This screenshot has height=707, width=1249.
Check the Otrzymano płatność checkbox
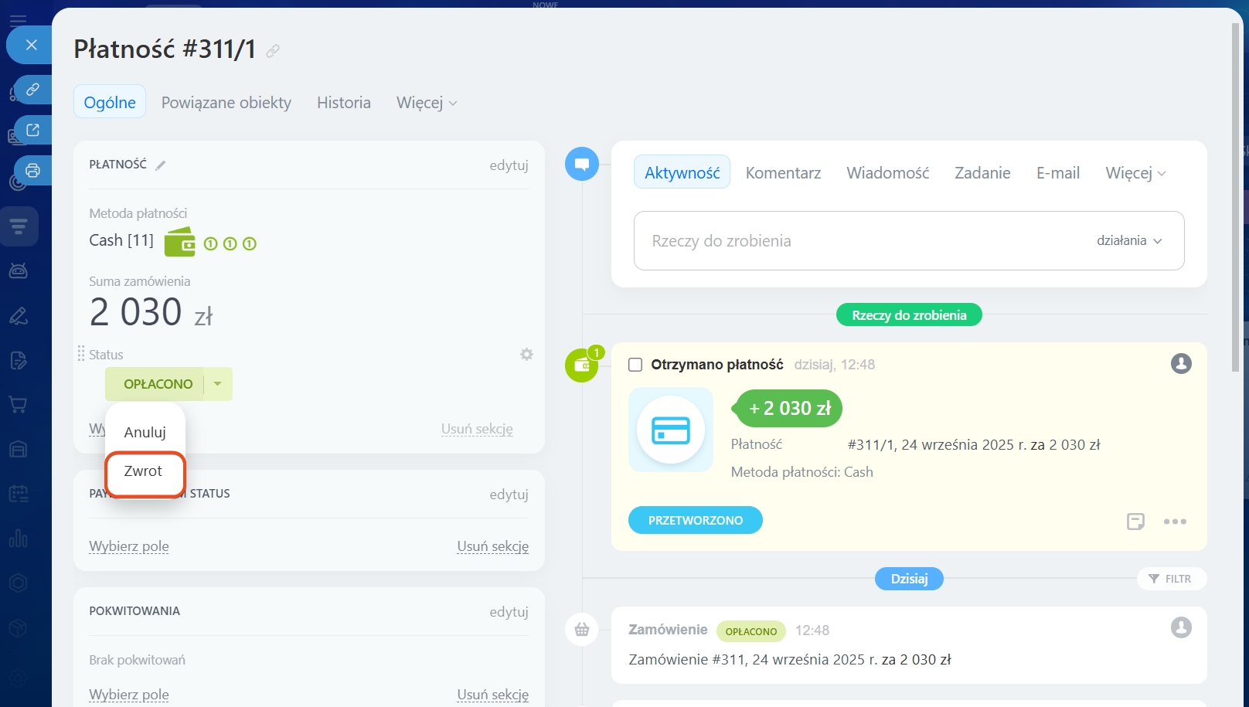point(635,365)
